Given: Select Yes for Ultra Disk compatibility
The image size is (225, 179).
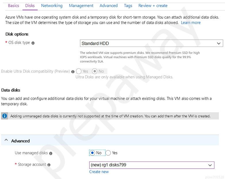Looking at the screenshot, I should point(79,71).
